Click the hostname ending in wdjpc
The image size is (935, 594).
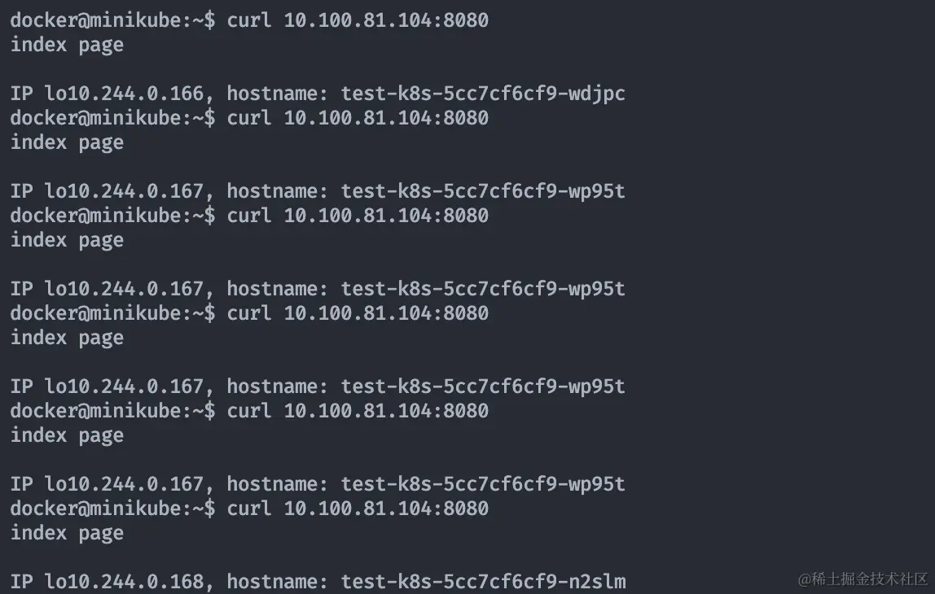click(483, 94)
